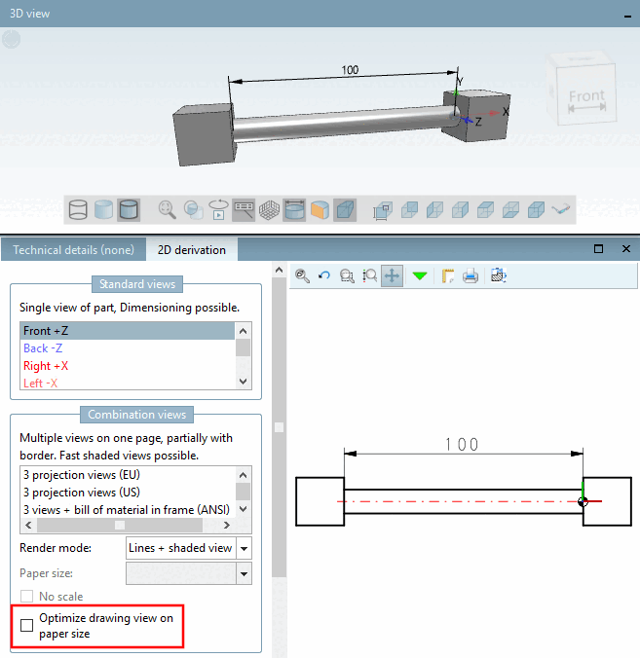
Task: Select 3 views + bill of material (ANSI)
Action: pos(128,509)
